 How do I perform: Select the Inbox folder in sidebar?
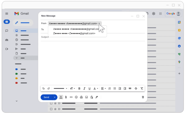click(x=26, y=31)
